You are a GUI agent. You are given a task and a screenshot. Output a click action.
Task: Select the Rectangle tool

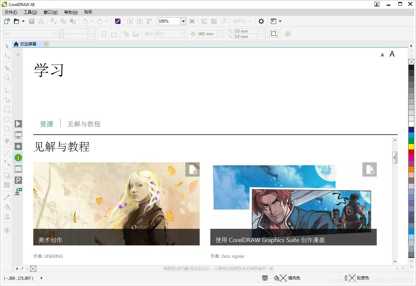pyautogui.click(x=7, y=110)
